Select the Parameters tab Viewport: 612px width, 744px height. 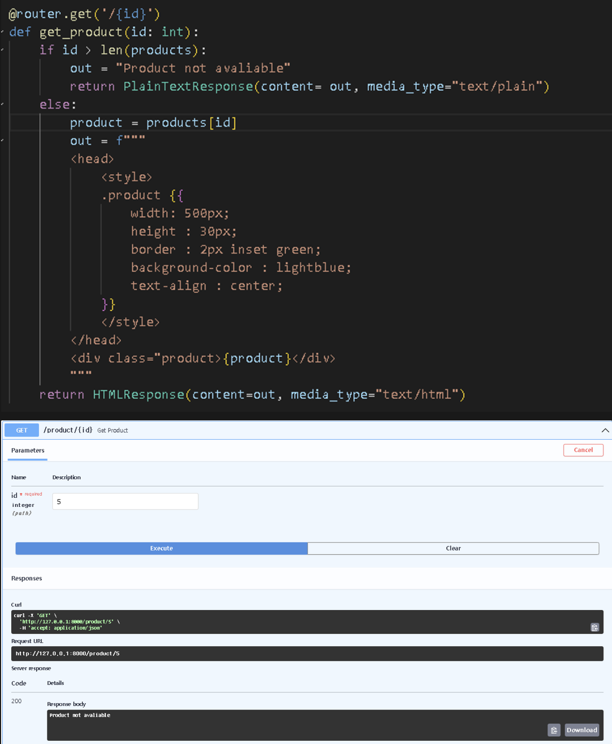point(28,450)
